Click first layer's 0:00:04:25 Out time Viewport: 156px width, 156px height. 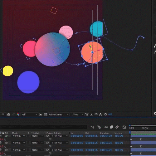91,136
